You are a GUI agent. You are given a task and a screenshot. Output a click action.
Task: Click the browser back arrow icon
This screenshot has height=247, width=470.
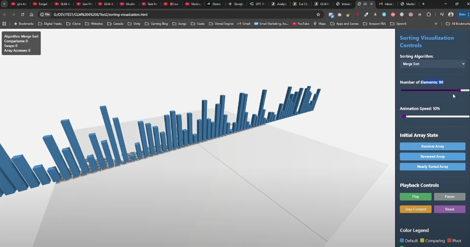5,14
